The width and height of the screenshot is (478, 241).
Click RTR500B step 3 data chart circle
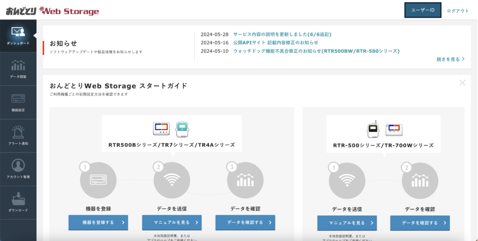click(x=245, y=180)
